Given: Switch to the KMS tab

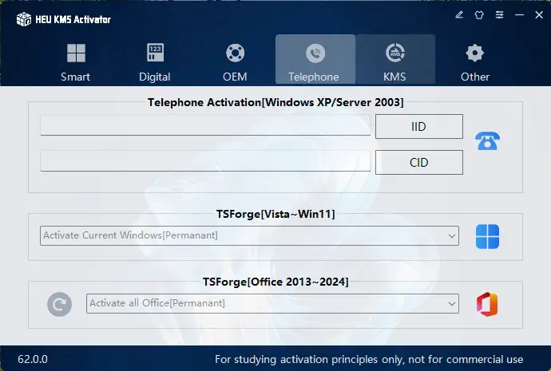Looking at the screenshot, I should (x=395, y=60).
